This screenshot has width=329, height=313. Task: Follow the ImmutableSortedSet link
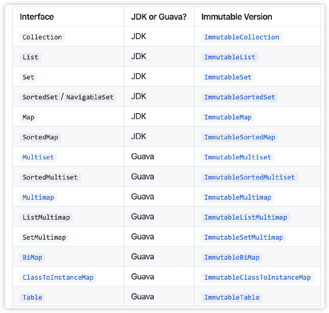239,97
